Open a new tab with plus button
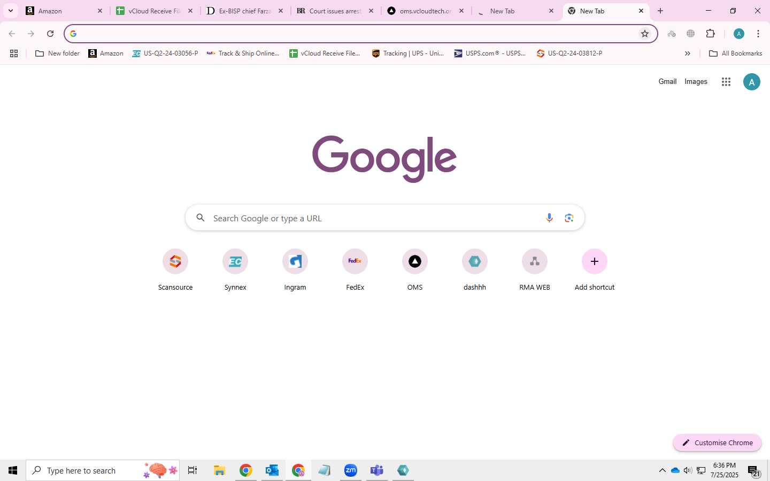The image size is (770, 481). [x=660, y=11]
